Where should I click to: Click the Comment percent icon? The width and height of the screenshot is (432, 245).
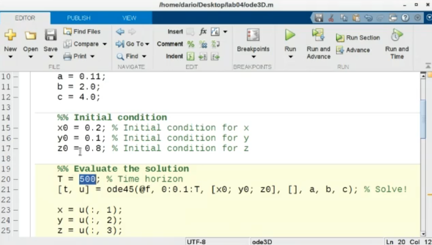point(190,44)
